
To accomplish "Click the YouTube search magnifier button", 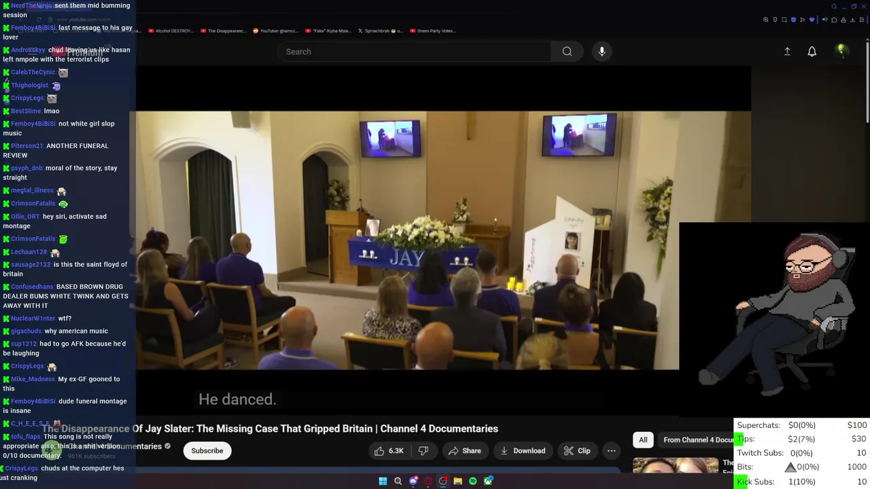I will (x=567, y=52).
